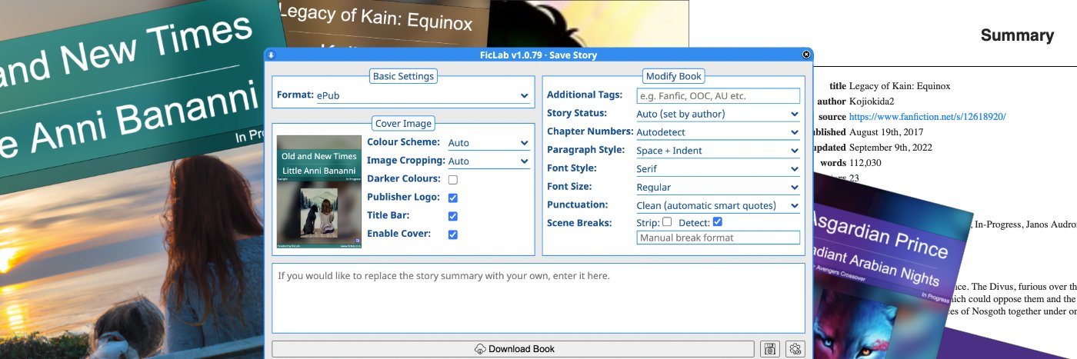
Task: Click the author name 'Kojiokida2'
Action: point(872,101)
